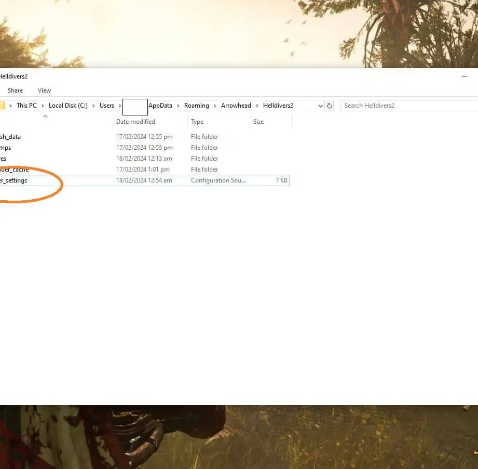The height and width of the screenshot is (469, 478).
Task: Sort files by the Type column
Action: coord(197,122)
